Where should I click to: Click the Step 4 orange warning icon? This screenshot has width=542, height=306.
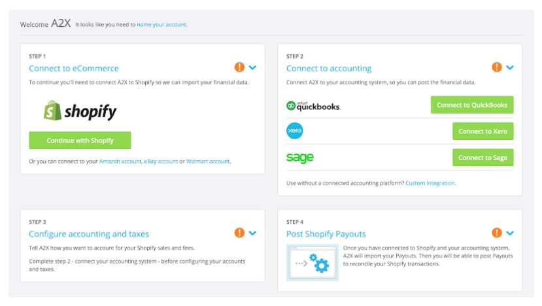coord(497,233)
